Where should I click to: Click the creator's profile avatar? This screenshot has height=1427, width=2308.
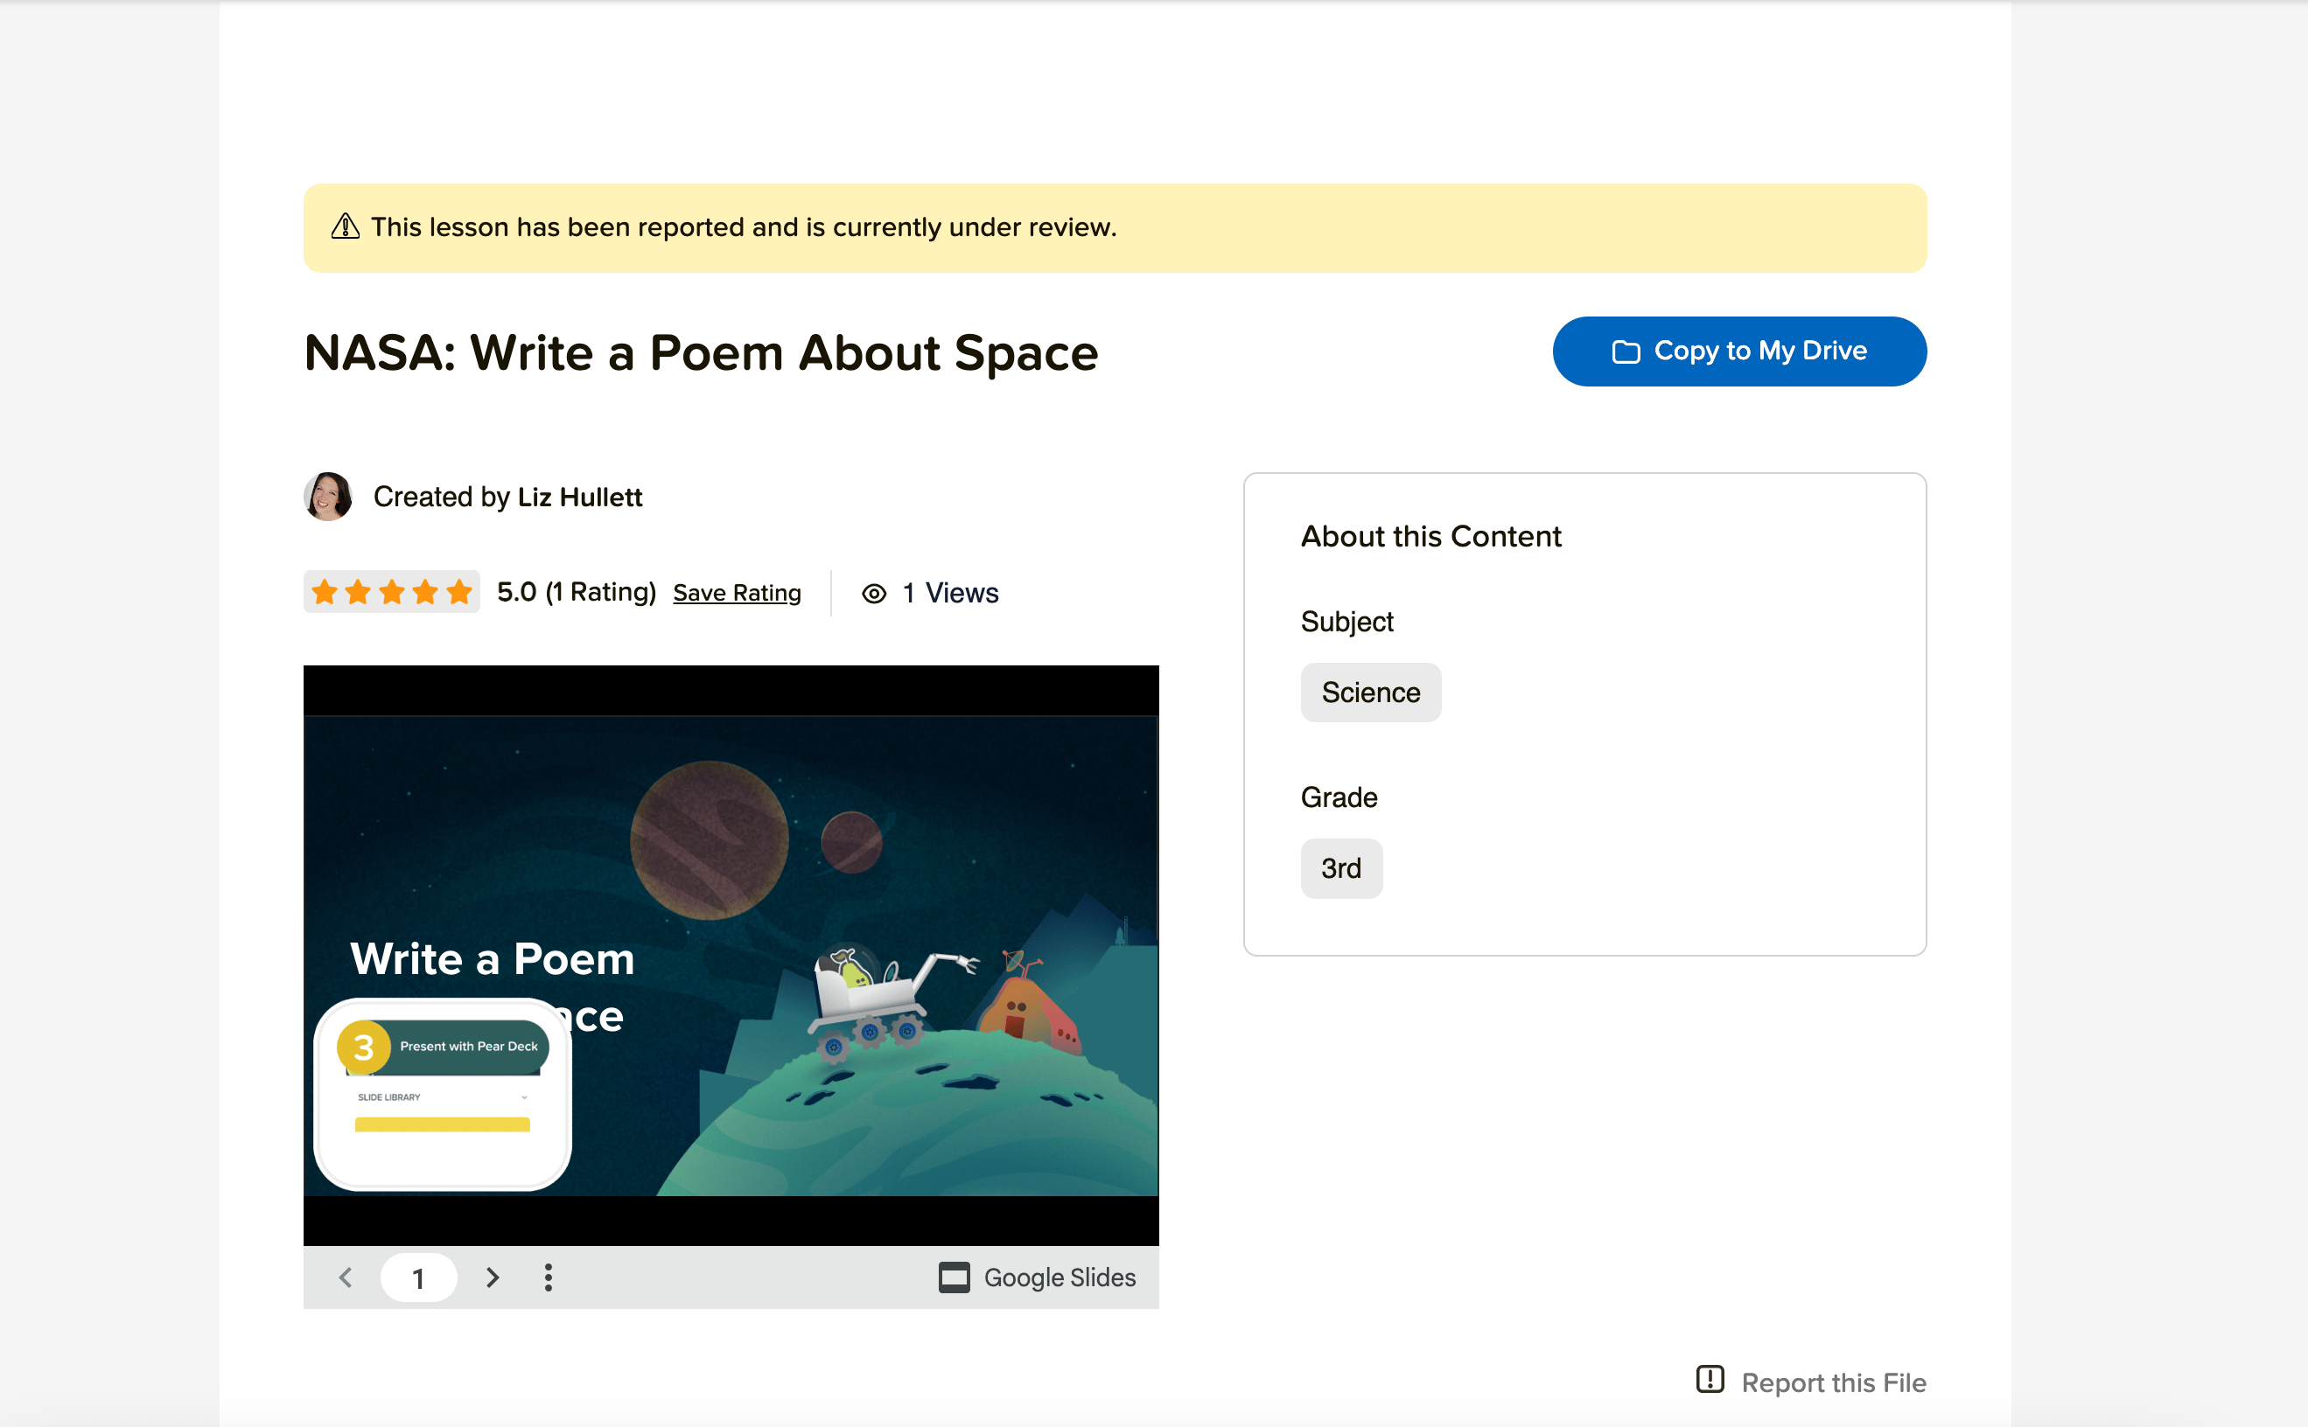pos(328,497)
